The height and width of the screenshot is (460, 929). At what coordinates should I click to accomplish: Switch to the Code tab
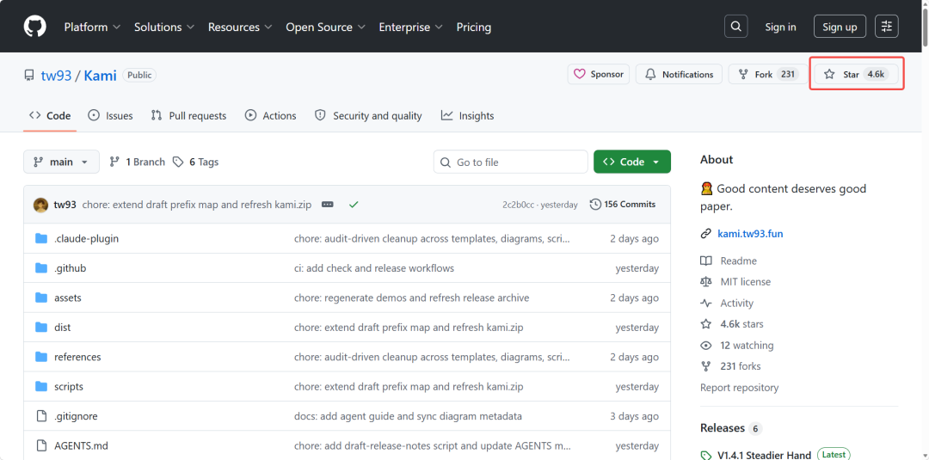click(51, 116)
